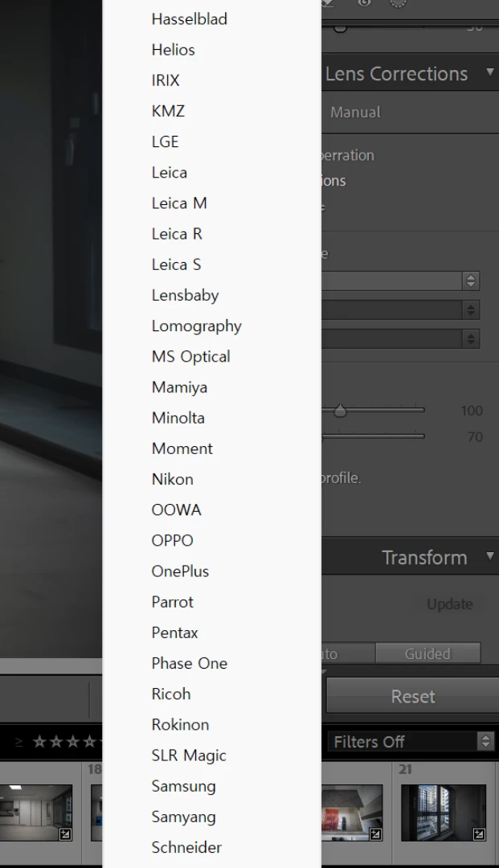499x868 pixels.
Task: Select Hasselblad from the lens make list
Action: pyautogui.click(x=189, y=19)
